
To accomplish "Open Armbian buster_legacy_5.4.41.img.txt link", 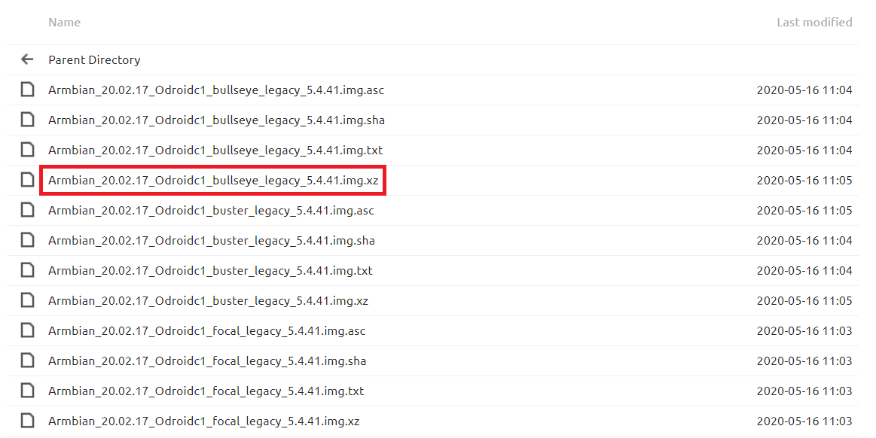I will 211,271.
